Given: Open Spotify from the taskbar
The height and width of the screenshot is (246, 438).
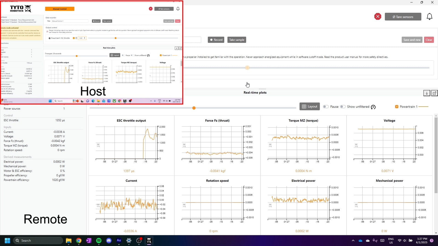Looking at the screenshot, I should click(x=99, y=241).
